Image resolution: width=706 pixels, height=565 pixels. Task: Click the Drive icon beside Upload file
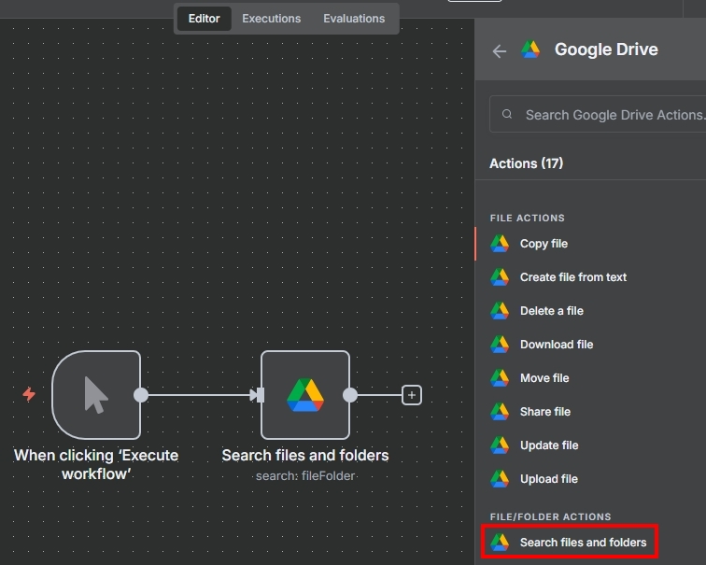(x=500, y=479)
